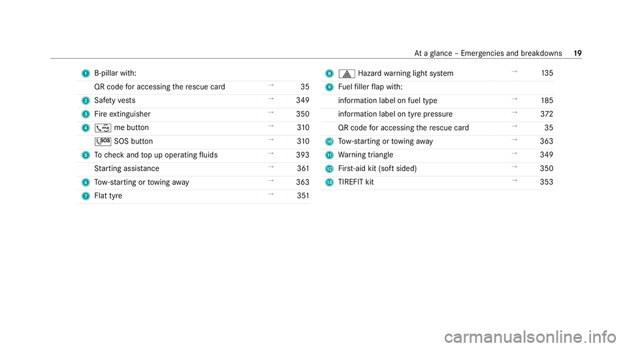Click numbered bullet 8 beside Hazard warning

(329, 74)
